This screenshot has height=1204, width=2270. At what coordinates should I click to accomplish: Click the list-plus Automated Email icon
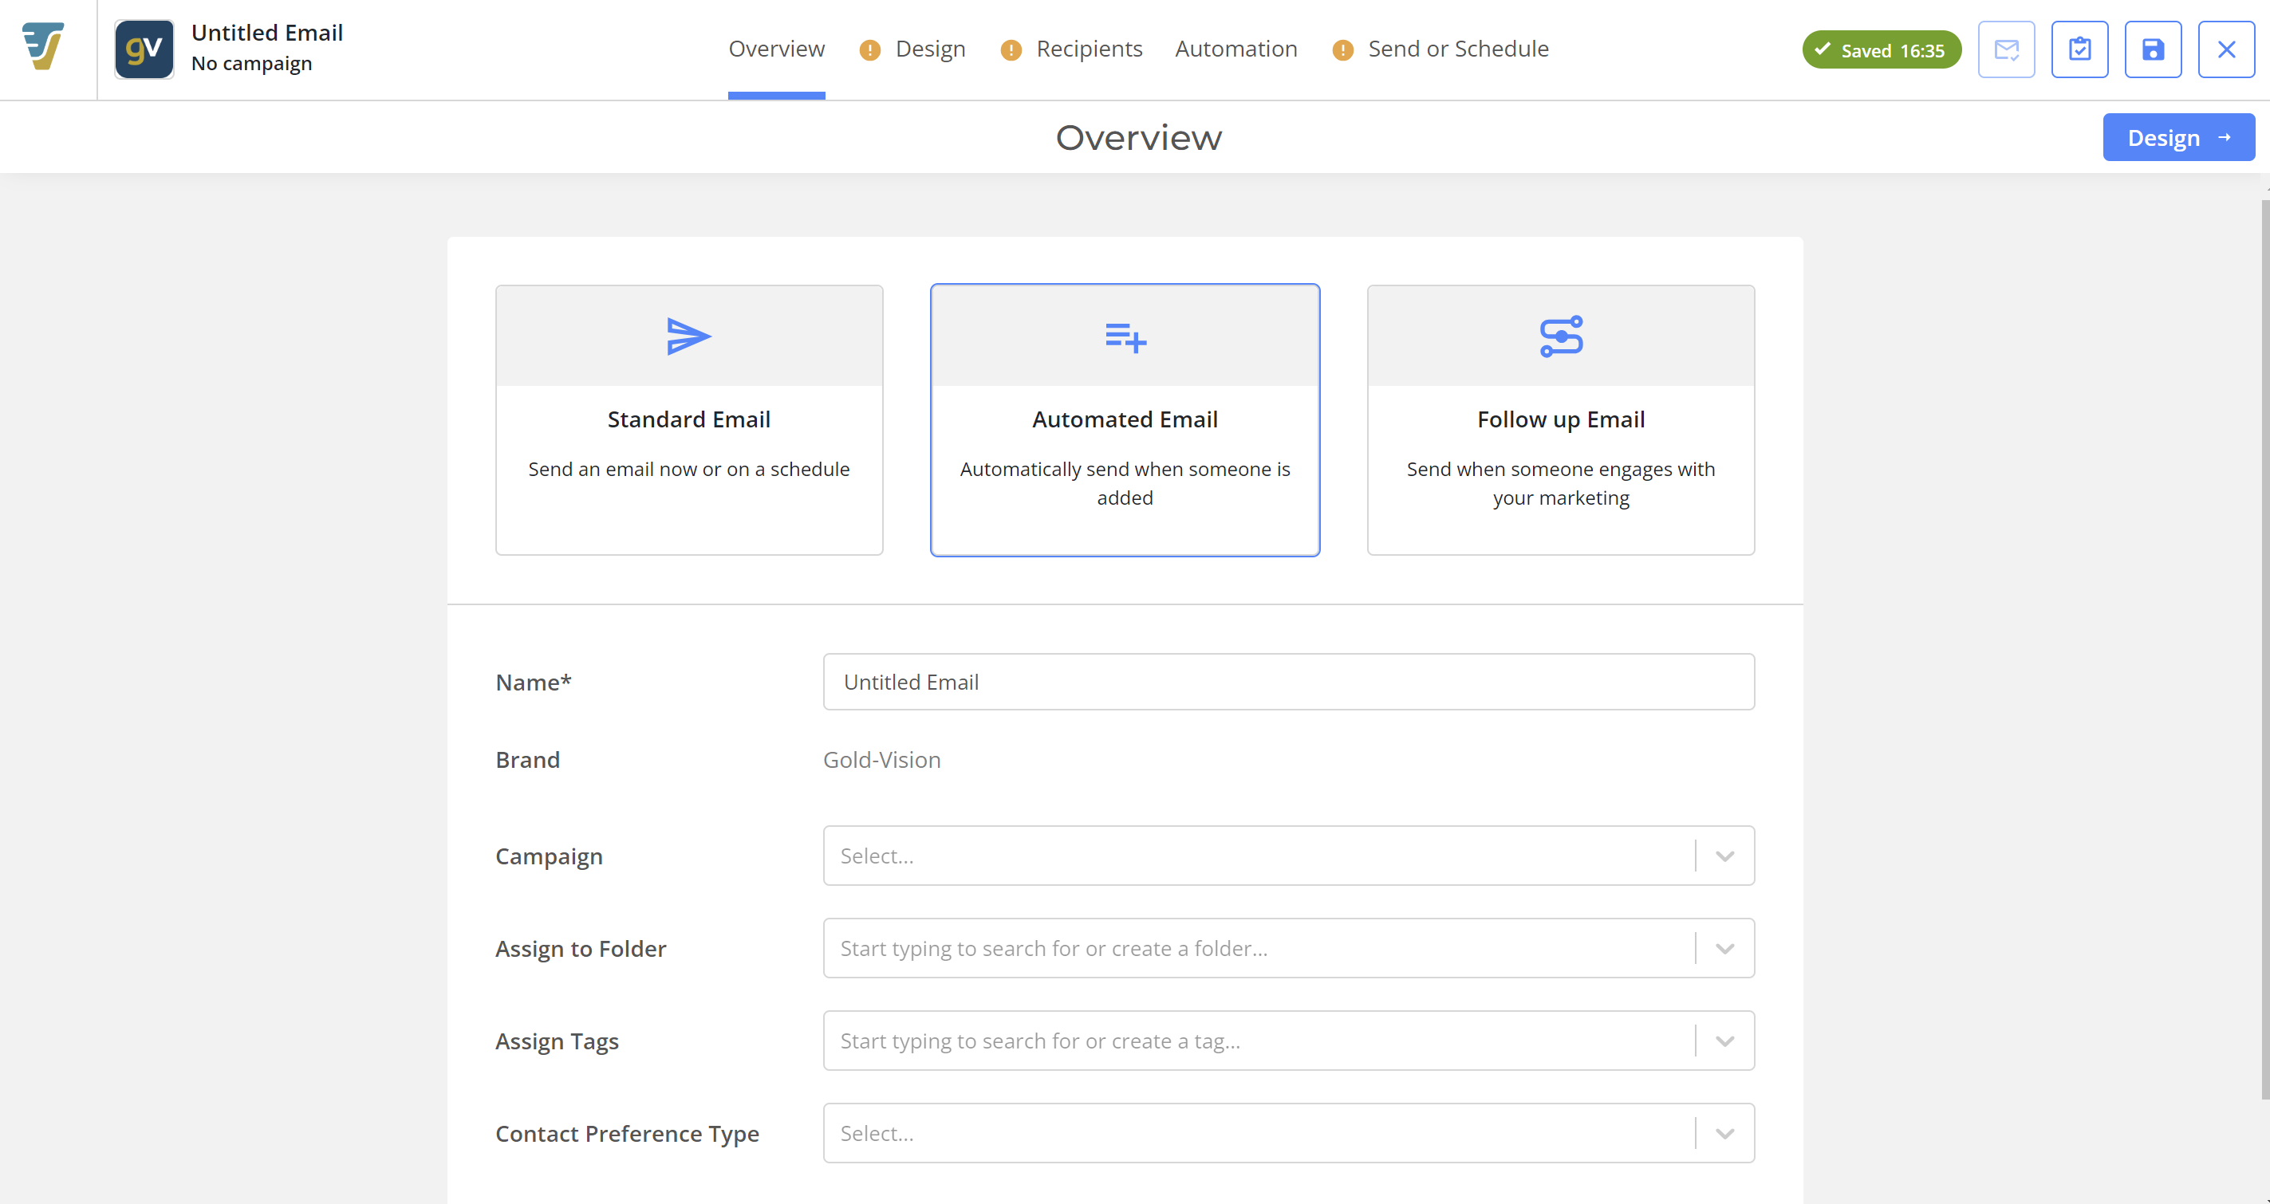point(1125,337)
